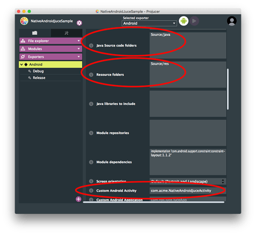Open the Screen orientation selector

188,181
